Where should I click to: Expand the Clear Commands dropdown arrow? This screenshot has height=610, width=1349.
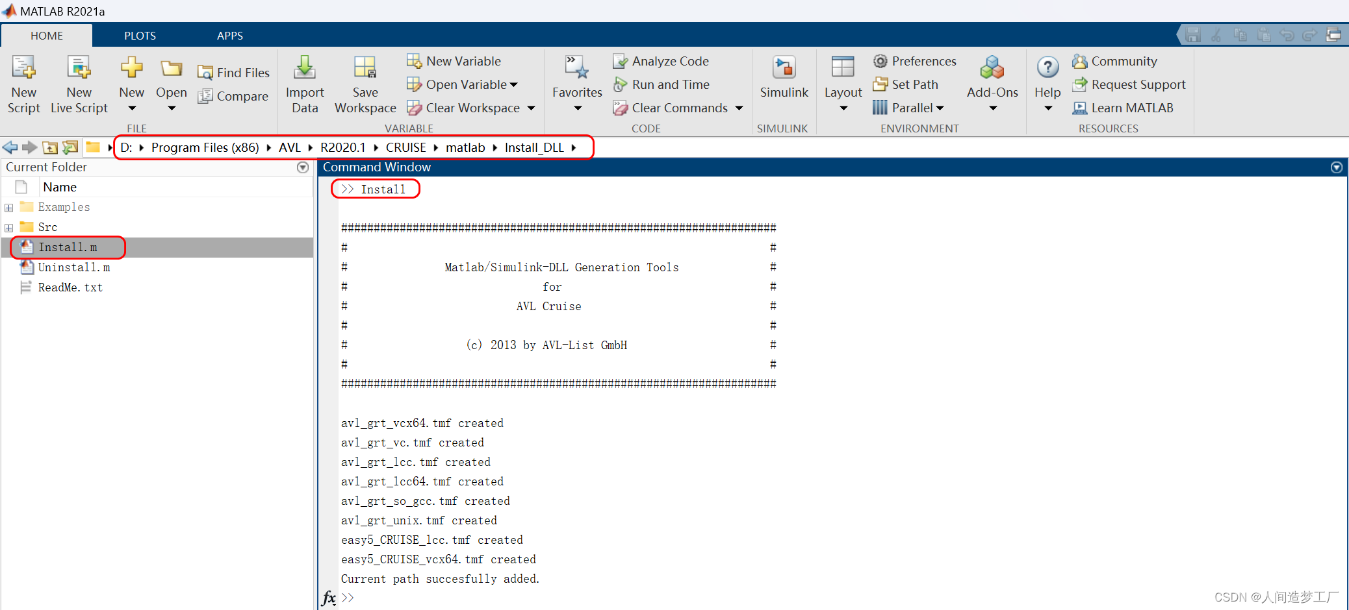(739, 108)
